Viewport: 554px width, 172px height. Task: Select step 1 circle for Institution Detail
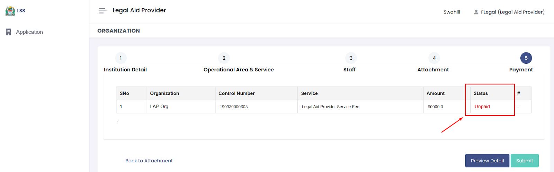(121, 58)
